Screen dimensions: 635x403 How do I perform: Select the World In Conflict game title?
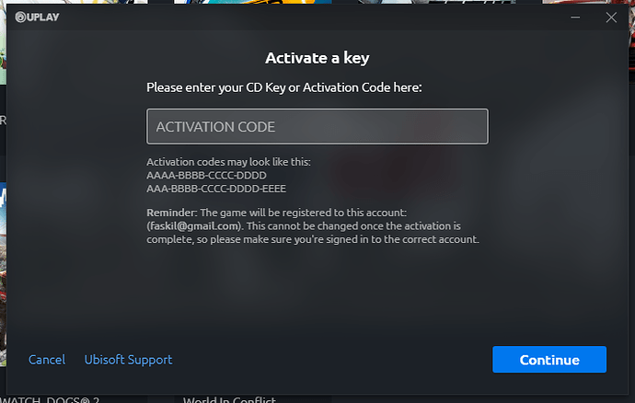pyautogui.click(x=229, y=399)
